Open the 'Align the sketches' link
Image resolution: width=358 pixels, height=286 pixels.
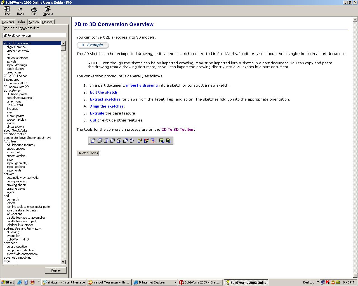point(107,106)
